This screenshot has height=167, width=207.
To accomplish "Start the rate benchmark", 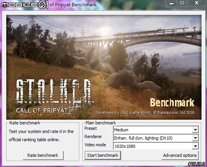I will coord(43,155).
